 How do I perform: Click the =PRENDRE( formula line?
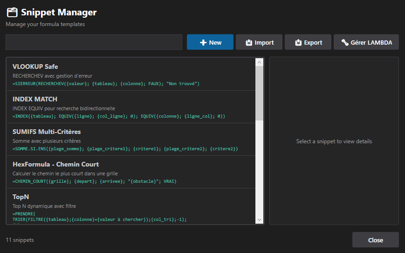click(24, 214)
